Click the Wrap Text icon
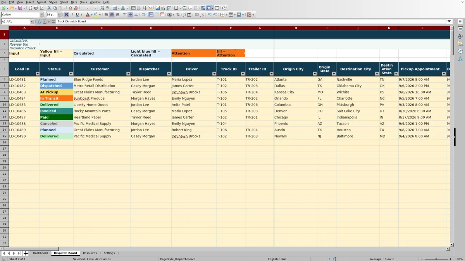465x261 pixels. click(x=144, y=15)
